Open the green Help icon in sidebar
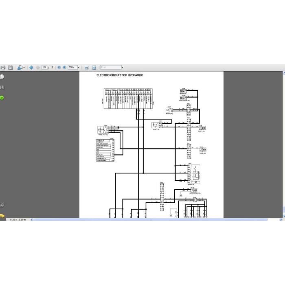This screenshot has height=285, width=285. (2, 98)
